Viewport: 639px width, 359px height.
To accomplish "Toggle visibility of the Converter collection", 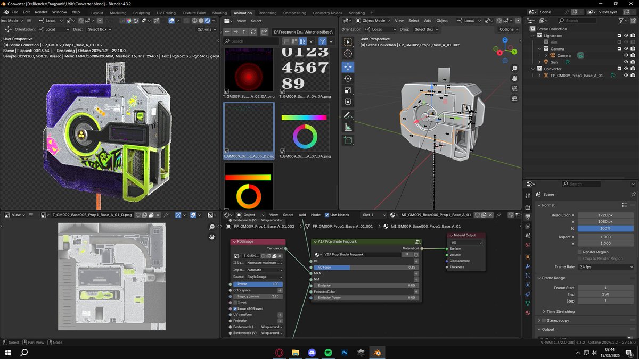I will [626, 69].
